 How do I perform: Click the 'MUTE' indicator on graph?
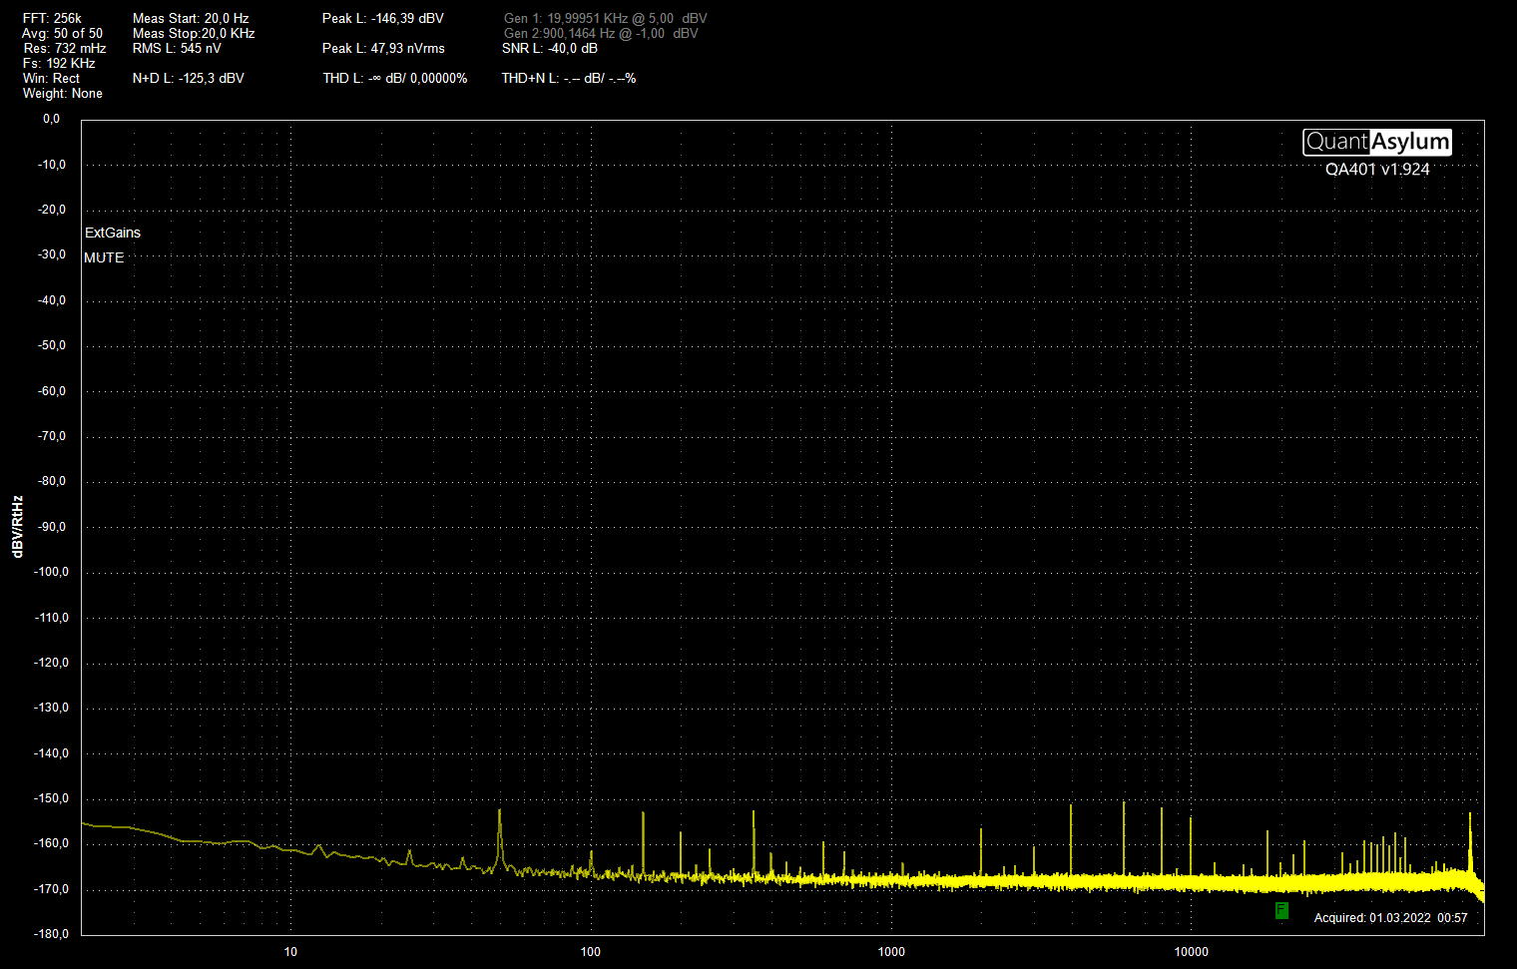click(x=104, y=257)
